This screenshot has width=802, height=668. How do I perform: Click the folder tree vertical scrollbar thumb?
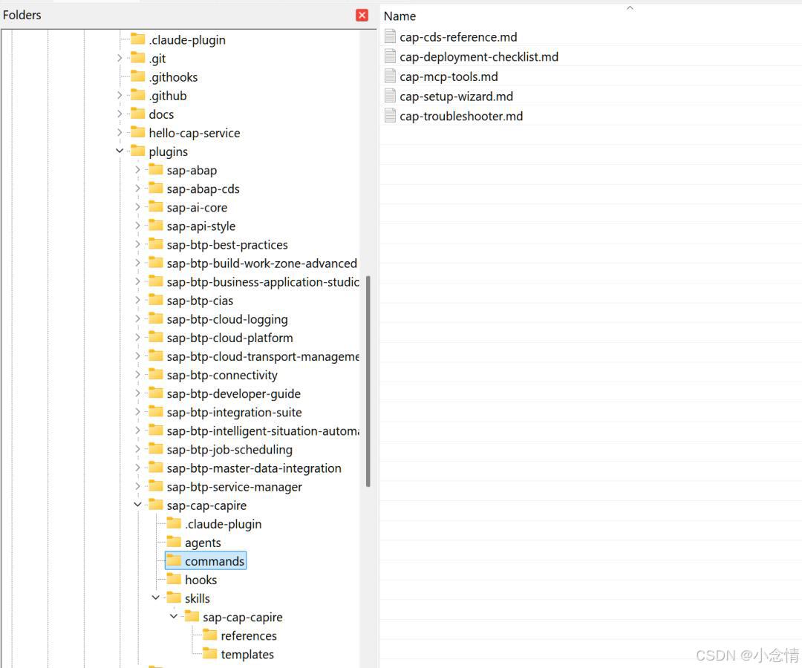pyautogui.click(x=368, y=382)
